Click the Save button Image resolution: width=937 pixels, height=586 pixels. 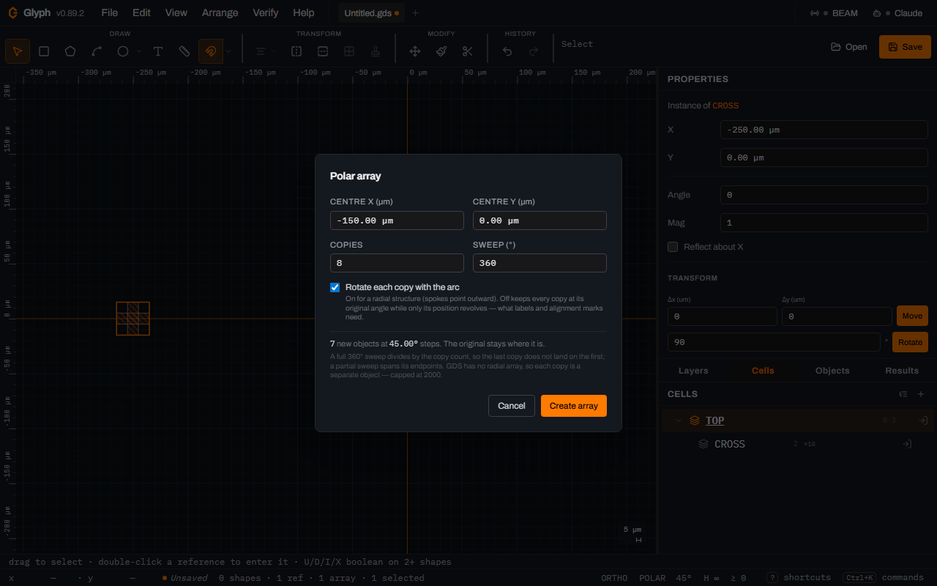tap(905, 47)
